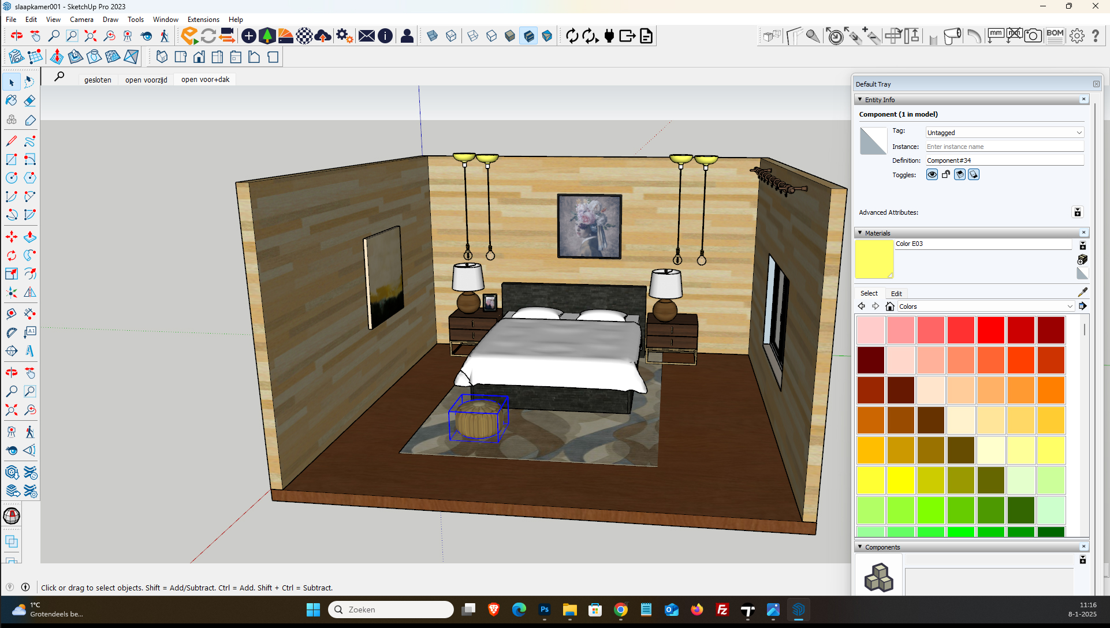Open the Tag dropdown showing Untagged
The image size is (1110, 628).
pos(1004,132)
